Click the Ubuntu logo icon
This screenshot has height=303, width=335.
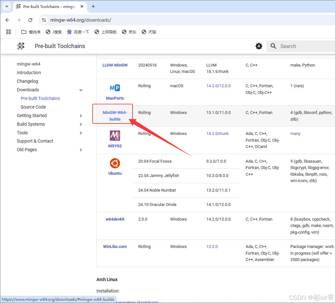tap(115, 163)
